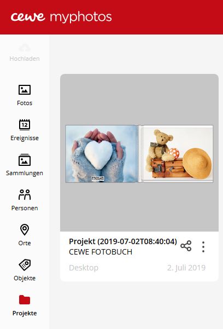Open the project's three-dot options menu
Viewport: 223px width, 329px height.
click(x=203, y=246)
